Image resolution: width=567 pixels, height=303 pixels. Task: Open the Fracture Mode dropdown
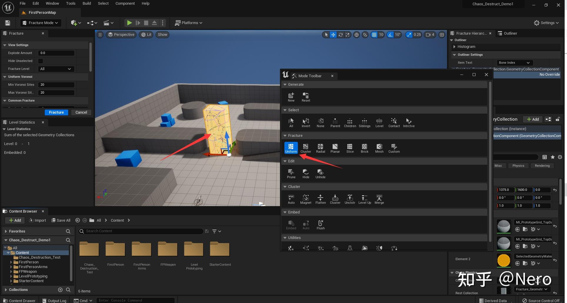point(41,23)
